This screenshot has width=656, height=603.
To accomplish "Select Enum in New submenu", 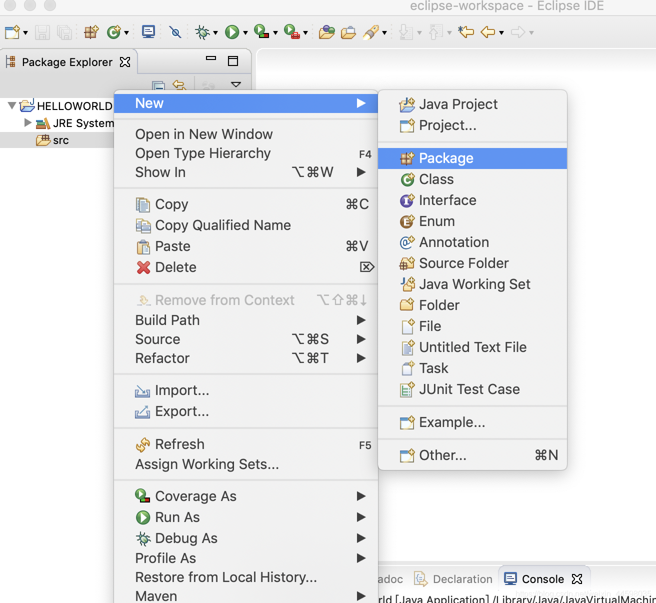I will pyautogui.click(x=472, y=221).
